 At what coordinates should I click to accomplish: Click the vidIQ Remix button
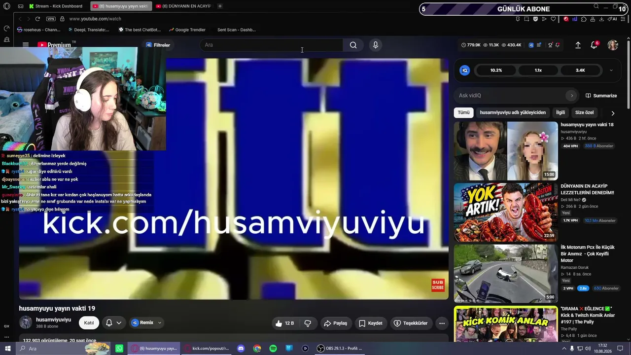pos(142,323)
